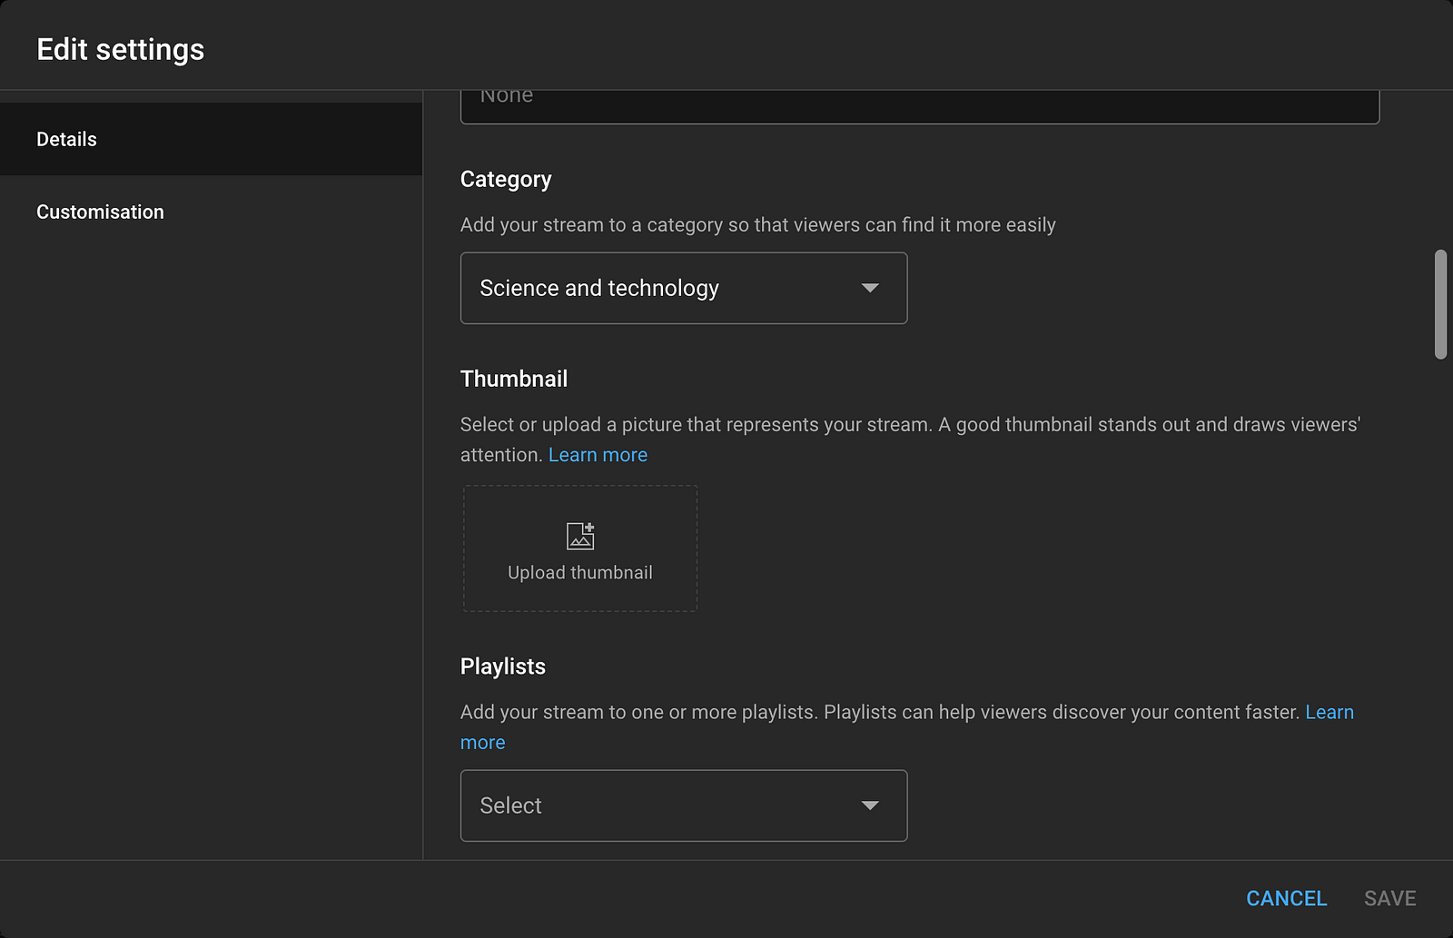Open Learn more link in Thumbnail description
Viewport: 1453px width, 938px height.
pyautogui.click(x=598, y=455)
